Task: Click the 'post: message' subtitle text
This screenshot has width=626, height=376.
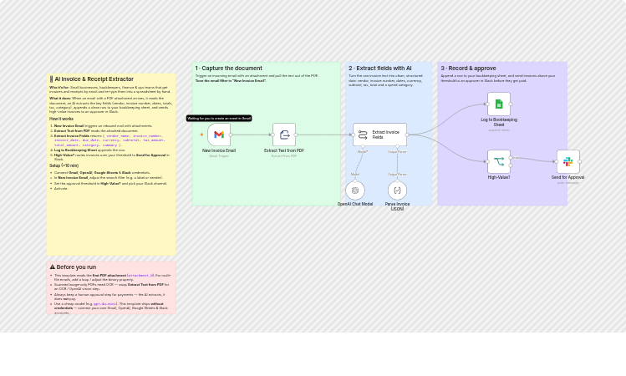Action: pos(567,182)
